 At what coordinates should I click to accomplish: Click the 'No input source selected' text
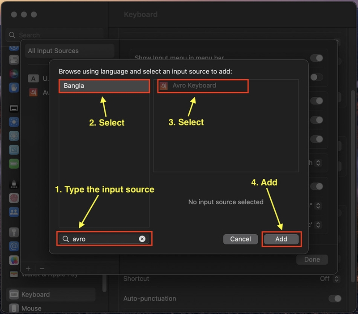coord(226,202)
